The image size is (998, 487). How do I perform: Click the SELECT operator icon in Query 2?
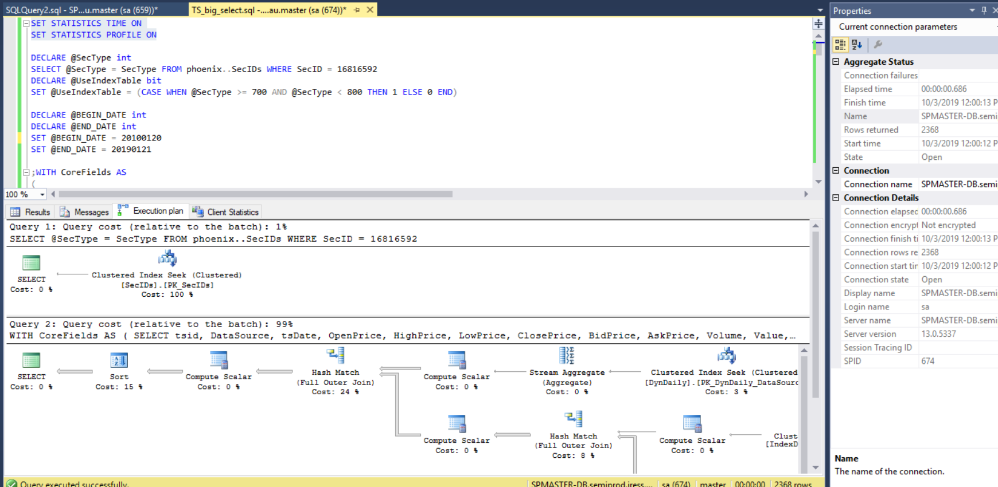tap(31, 360)
